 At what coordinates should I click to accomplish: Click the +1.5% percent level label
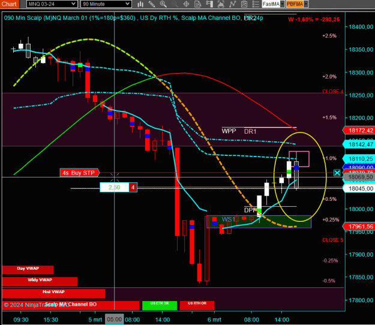click(329, 118)
